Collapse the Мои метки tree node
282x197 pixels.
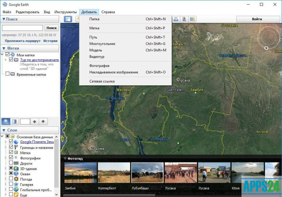(x=2, y=54)
